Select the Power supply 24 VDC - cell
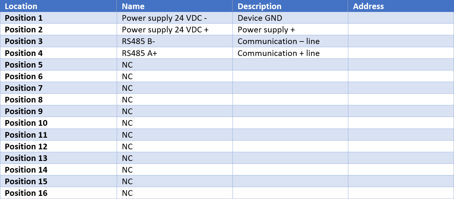454x199 pixels. point(175,18)
